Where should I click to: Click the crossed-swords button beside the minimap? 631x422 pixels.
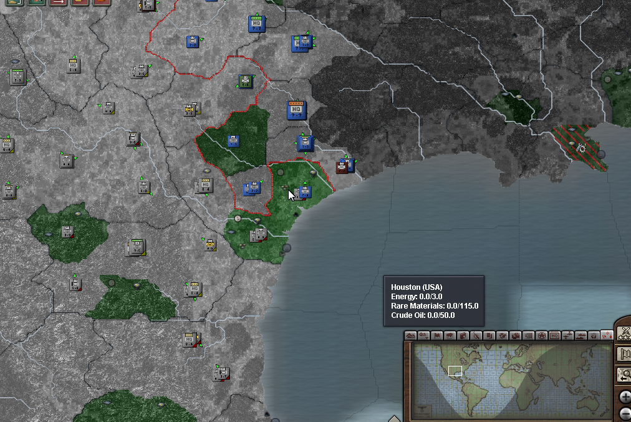pyautogui.click(x=625, y=333)
